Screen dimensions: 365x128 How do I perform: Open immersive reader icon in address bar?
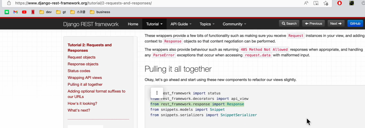(x=316, y=3)
